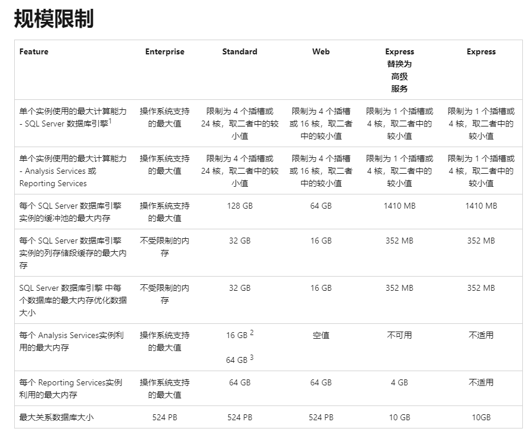Click footnote 1 superscript after 数据库引擎

[110, 121]
